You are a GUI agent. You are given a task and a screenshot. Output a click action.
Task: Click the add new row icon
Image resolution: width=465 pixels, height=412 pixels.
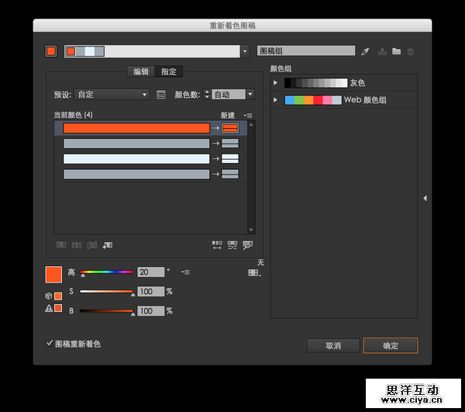click(x=108, y=245)
